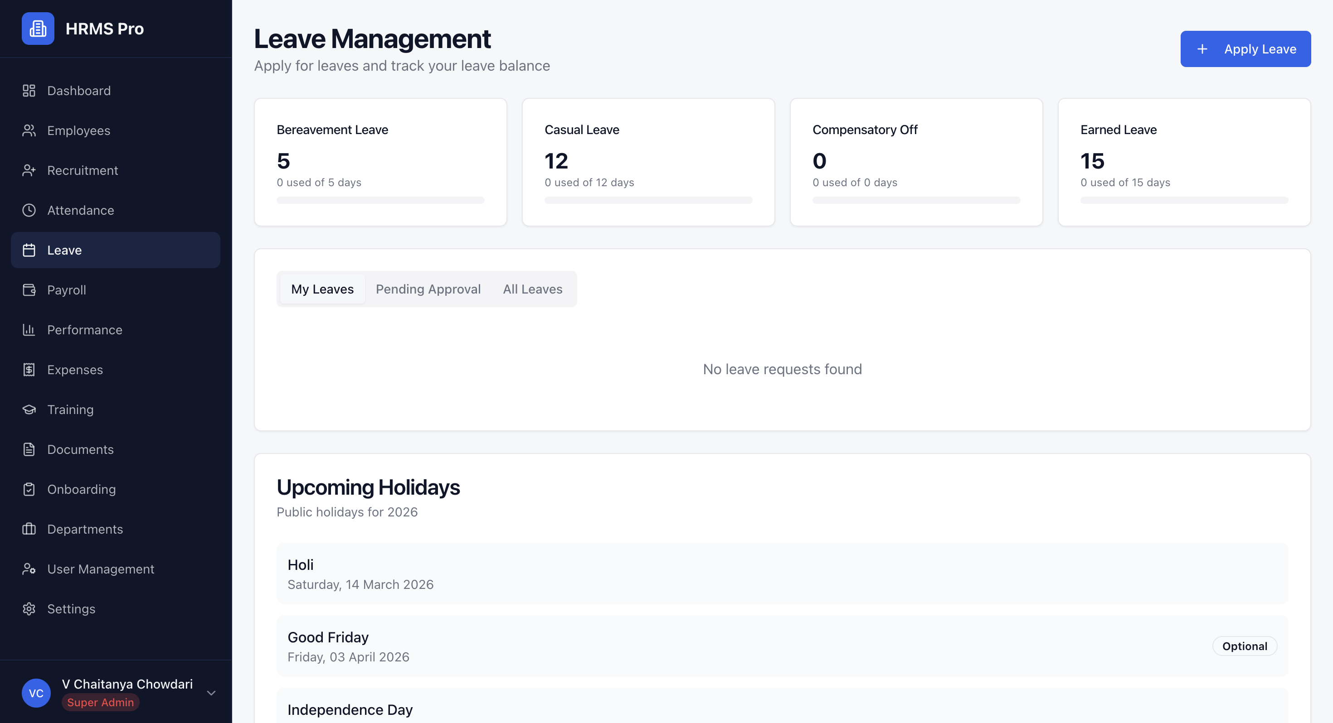Go to the Employees section

[116, 130]
